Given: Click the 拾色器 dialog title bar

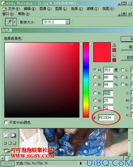Looking at the screenshot, I should point(67,30).
